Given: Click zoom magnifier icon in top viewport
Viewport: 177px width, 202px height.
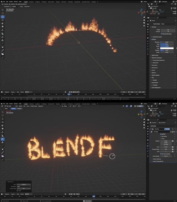Looking at the screenshot, I should (x=144, y=17).
